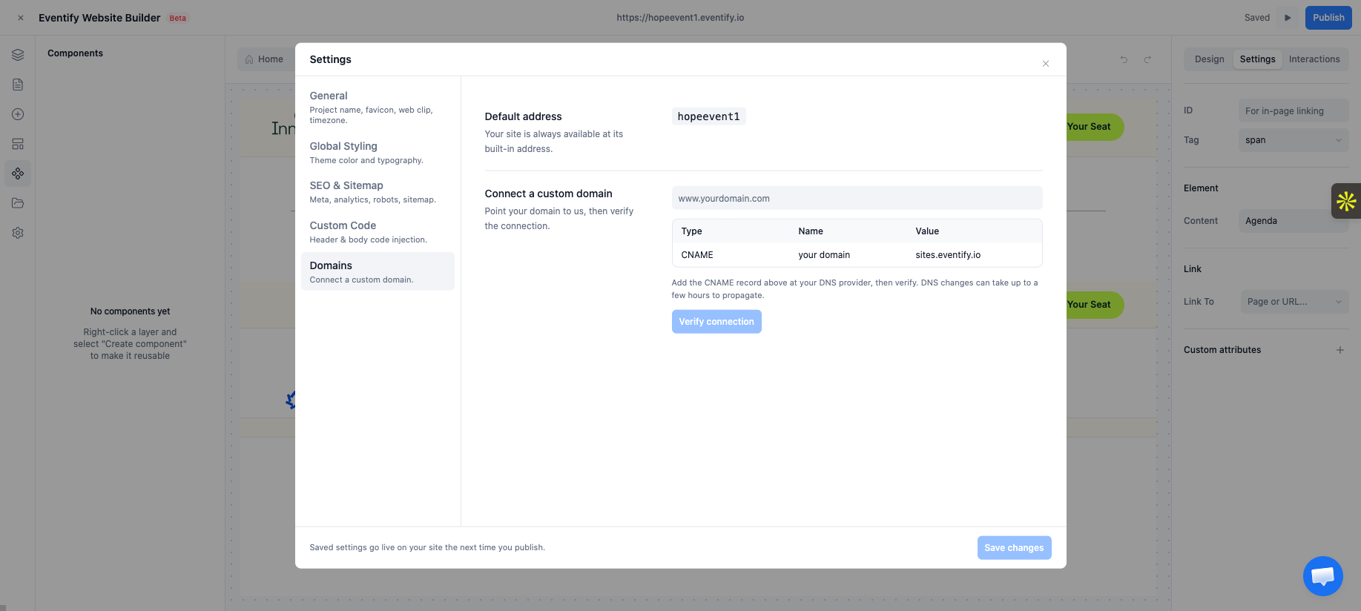Open the Layers panel icon in sidebar
This screenshot has height=611, width=1361.
coord(18,55)
